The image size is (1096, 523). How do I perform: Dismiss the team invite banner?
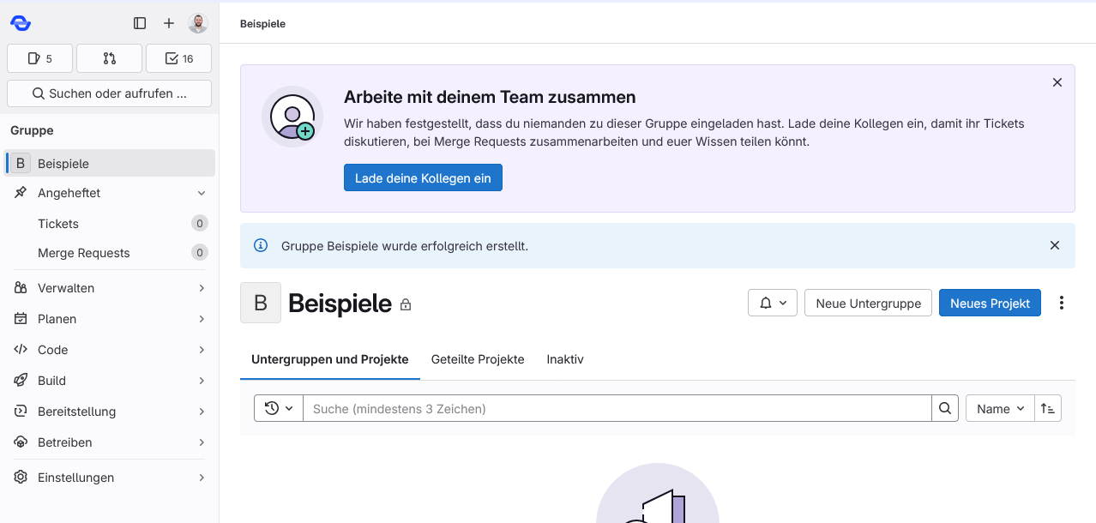(1057, 82)
